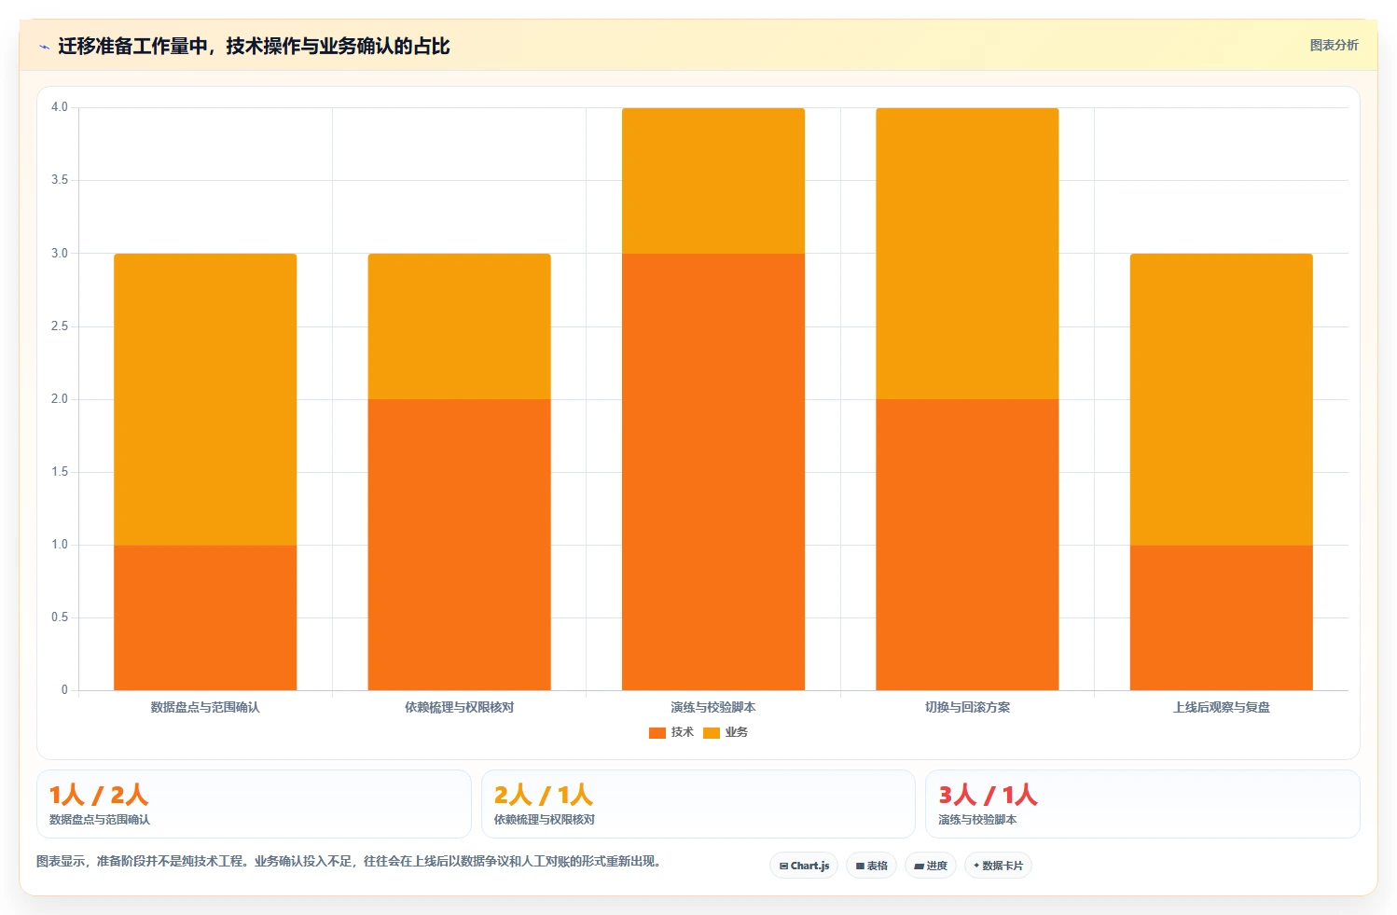This screenshot has height=915, width=1397.
Task: Click the chart title about 技术操作与业务确认的占比
Action: (254, 46)
